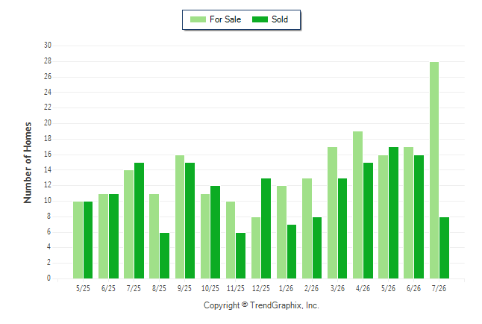Select the Sold legend label

tap(280, 19)
